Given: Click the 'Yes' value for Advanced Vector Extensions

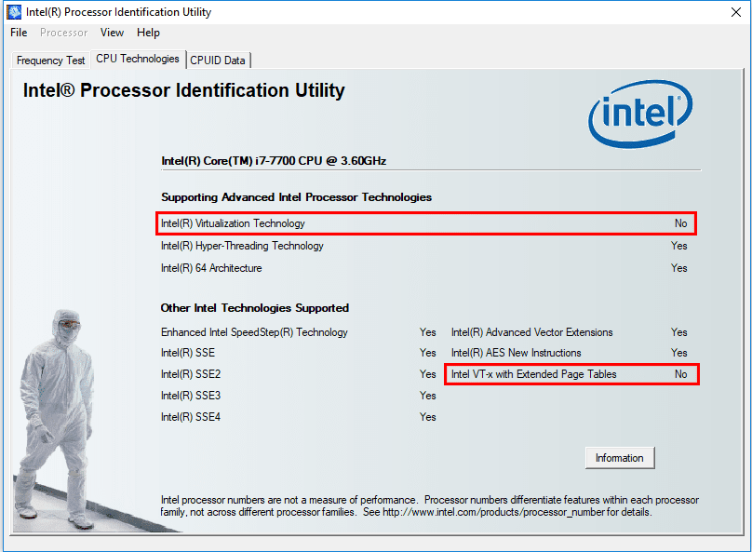Looking at the screenshot, I should tap(678, 332).
